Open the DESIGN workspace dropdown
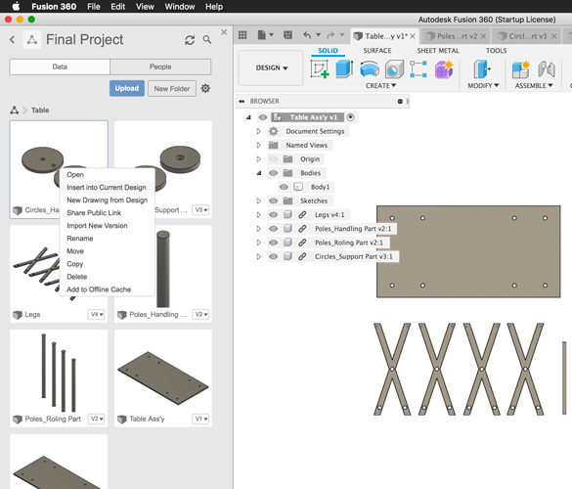The image size is (572, 489). click(x=272, y=67)
